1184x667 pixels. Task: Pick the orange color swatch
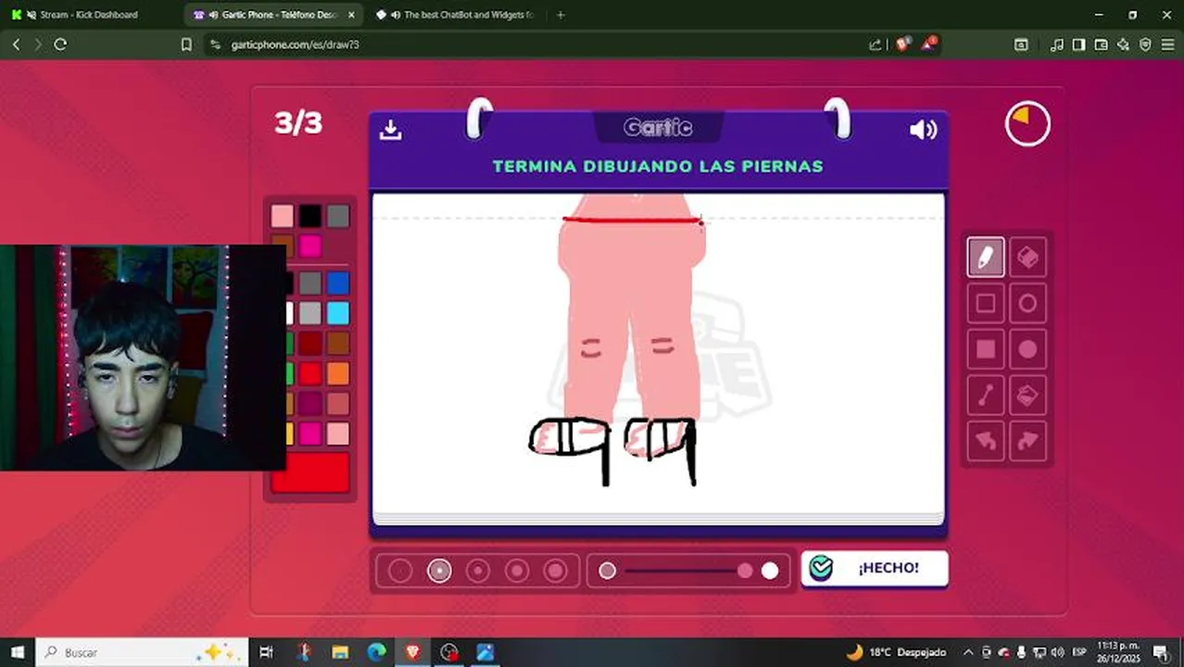338,373
